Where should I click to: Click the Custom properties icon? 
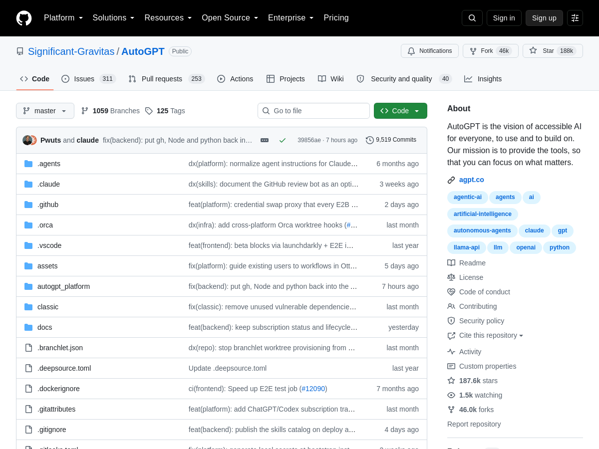point(451,366)
